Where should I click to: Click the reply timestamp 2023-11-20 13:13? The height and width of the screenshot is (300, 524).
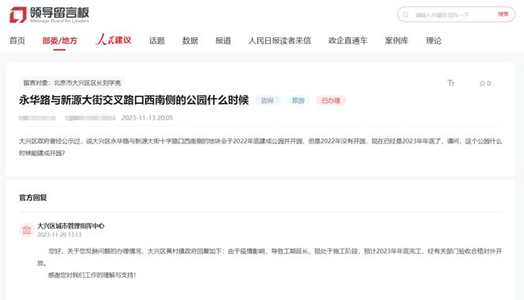(60, 234)
